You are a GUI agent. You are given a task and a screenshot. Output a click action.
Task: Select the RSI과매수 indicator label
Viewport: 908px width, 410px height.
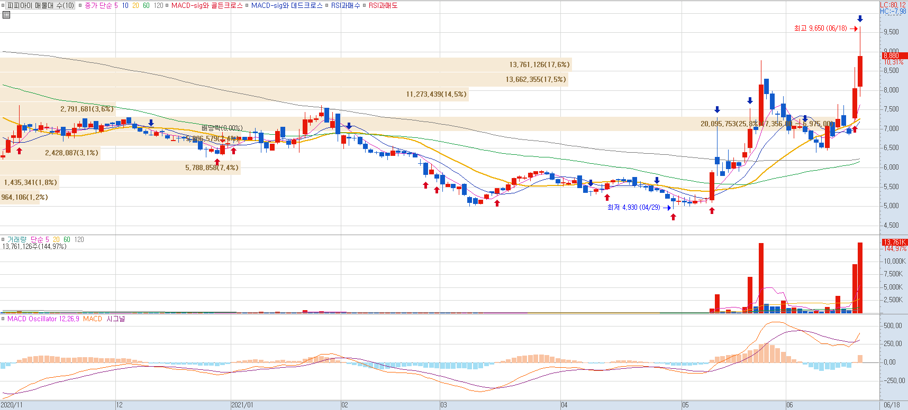coord(346,5)
